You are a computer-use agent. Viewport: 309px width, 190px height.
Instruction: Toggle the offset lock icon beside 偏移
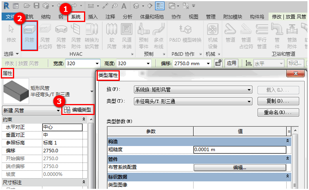[x=218, y=63]
